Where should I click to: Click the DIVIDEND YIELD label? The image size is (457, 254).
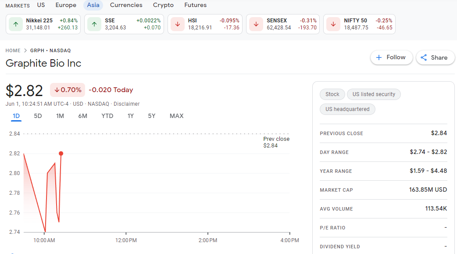pyautogui.click(x=340, y=247)
